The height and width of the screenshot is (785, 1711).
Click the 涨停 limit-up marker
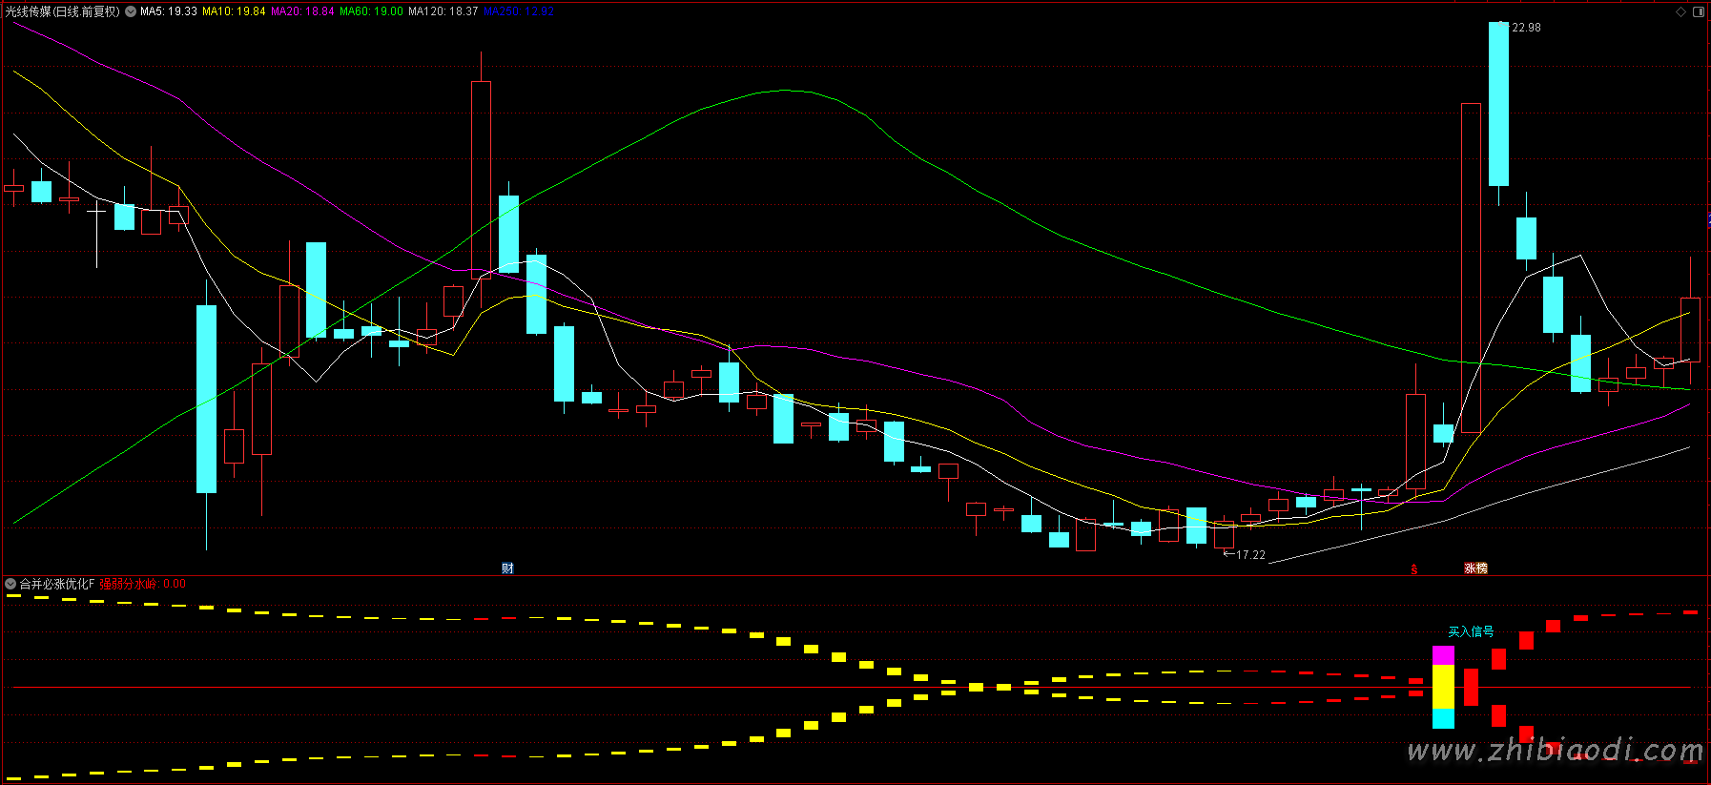1475,568
